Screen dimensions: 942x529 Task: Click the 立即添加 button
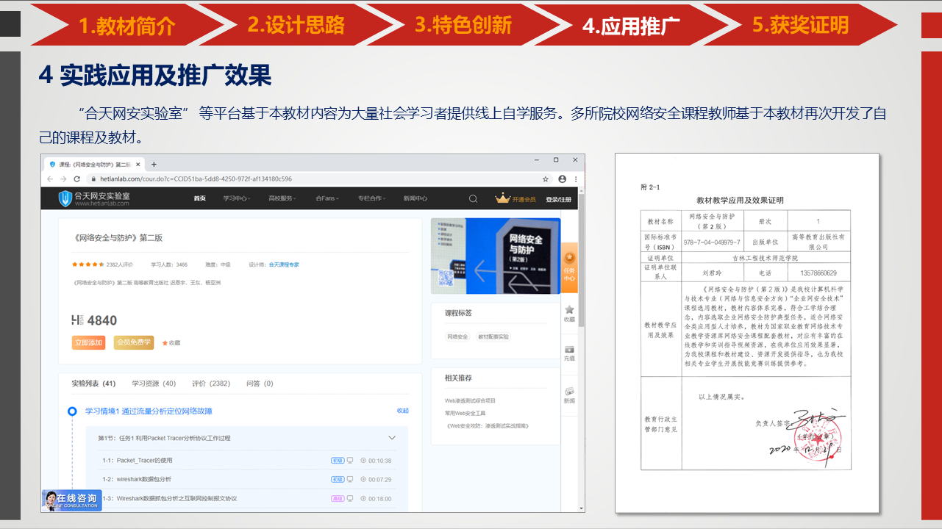click(88, 342)
